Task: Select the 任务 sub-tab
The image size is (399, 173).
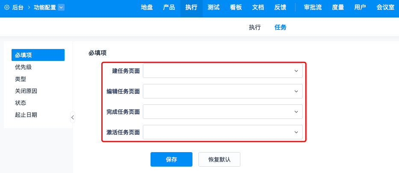Action: [x=281, y=27]
